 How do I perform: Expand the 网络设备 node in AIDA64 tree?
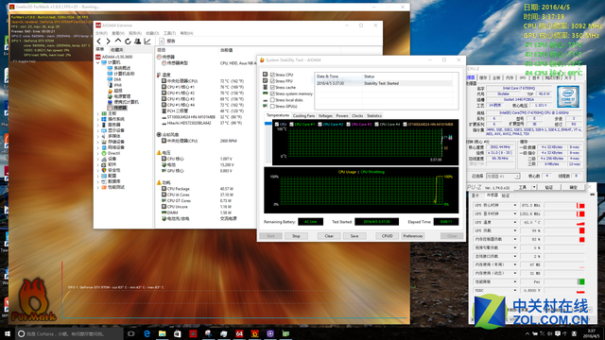pos(98,147)
